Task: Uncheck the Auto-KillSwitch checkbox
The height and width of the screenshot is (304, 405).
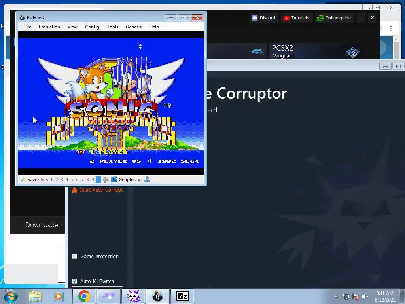Action: point(75,281)
